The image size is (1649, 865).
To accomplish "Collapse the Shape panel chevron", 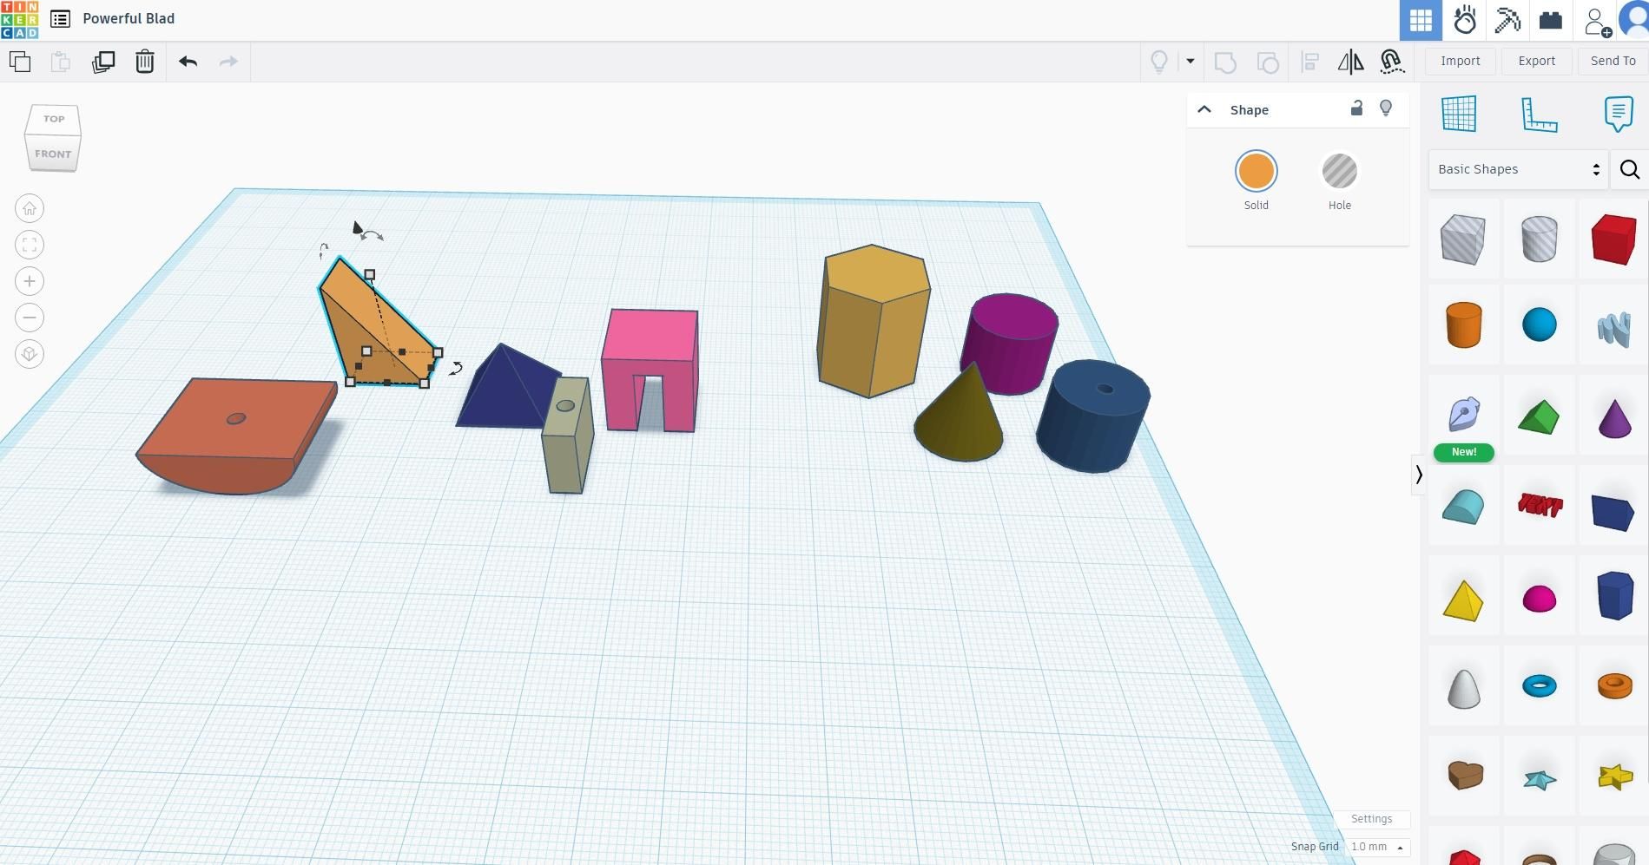I will click(x=1204, y=109).
